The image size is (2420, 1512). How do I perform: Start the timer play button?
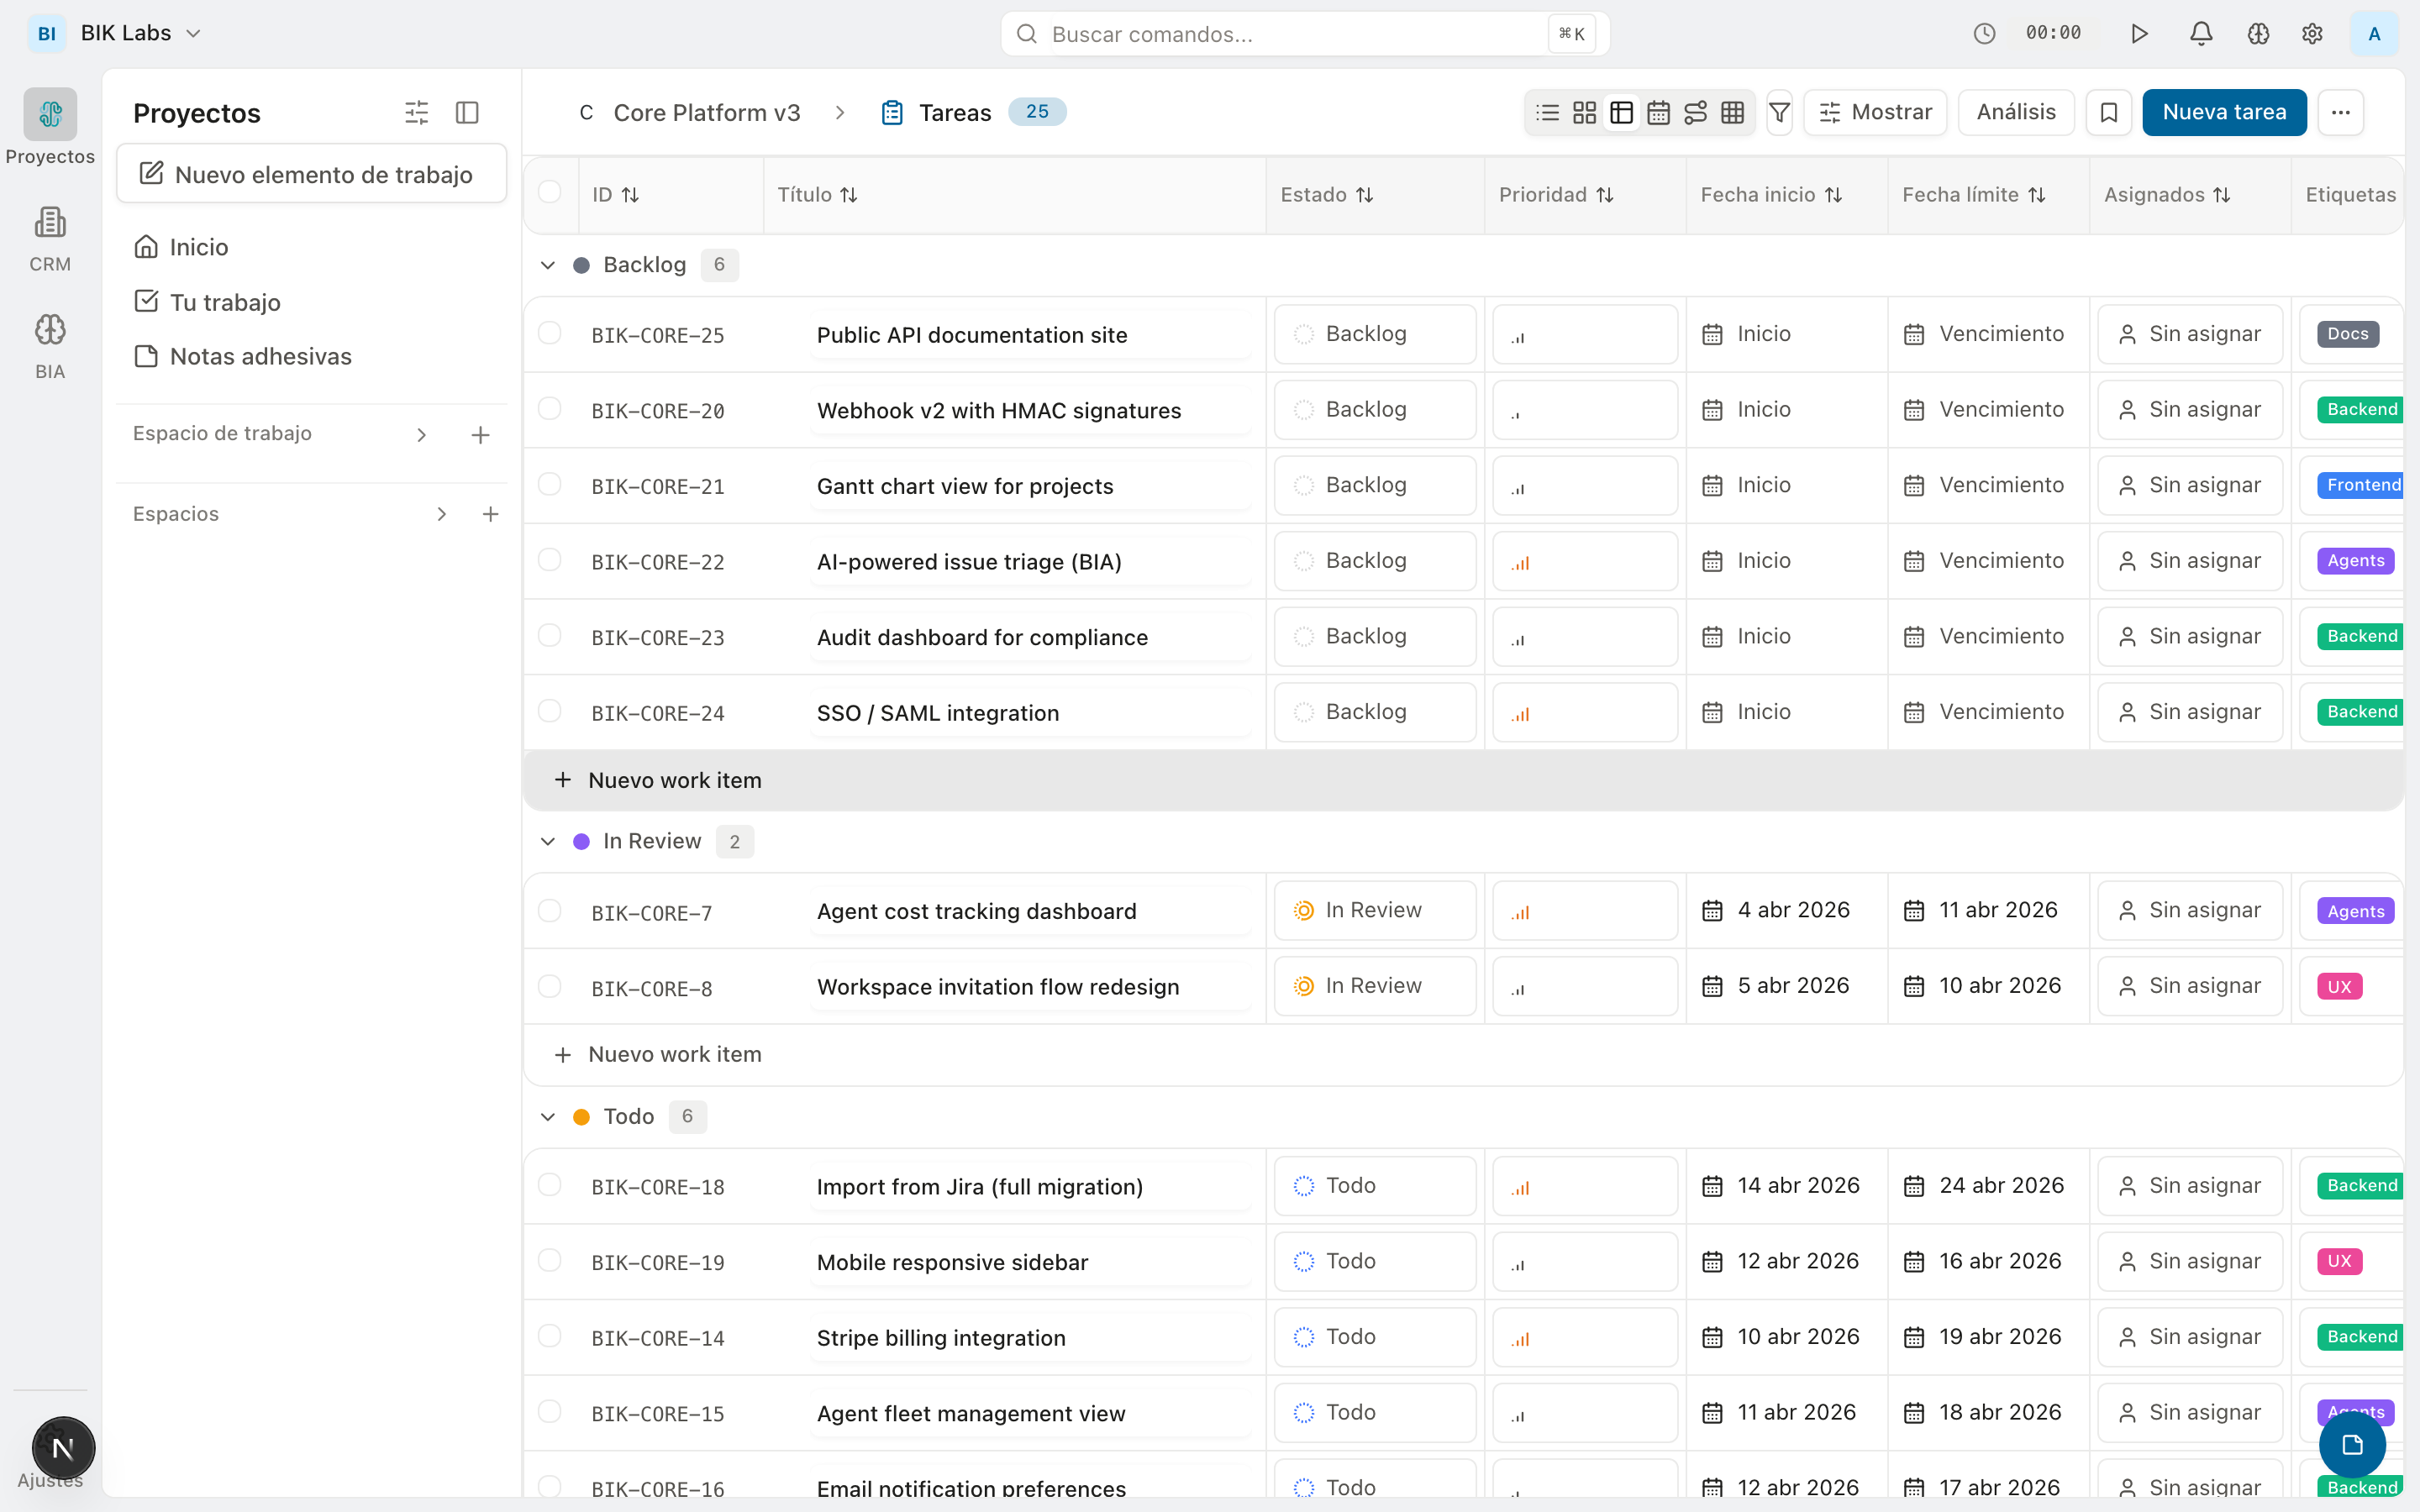point(2139,34)
